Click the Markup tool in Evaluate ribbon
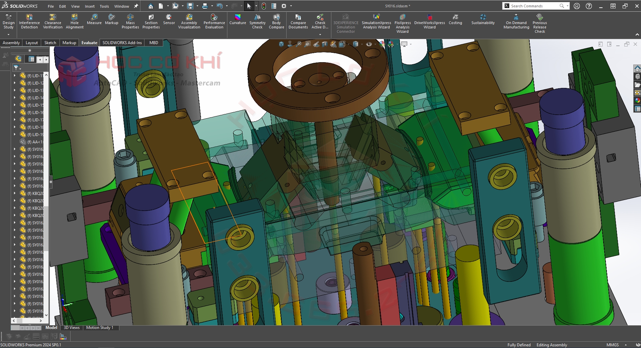 (112, 19)
